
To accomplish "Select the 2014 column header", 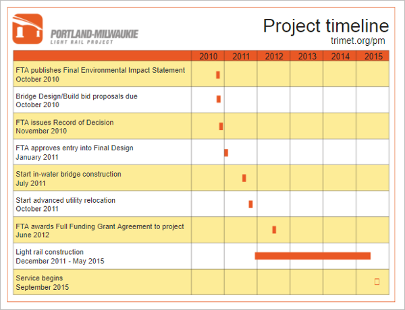I will click(340, 56).
